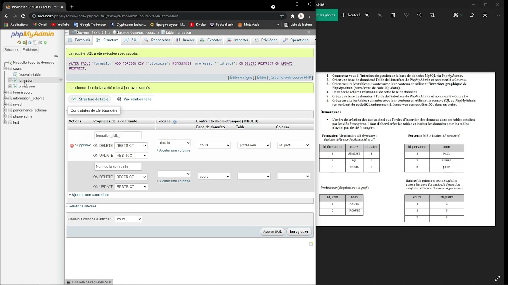
Task: Zoom in on the photo in Photos
Action: point(368,15)
